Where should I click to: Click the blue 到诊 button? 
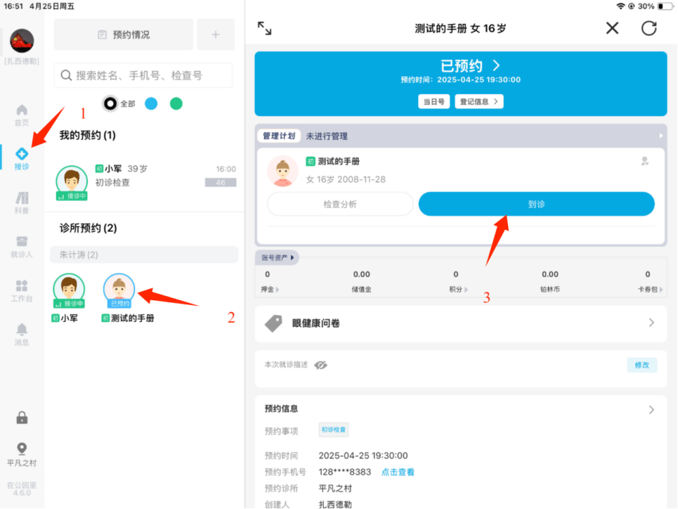pyautogui.click(x=536, y=204)
